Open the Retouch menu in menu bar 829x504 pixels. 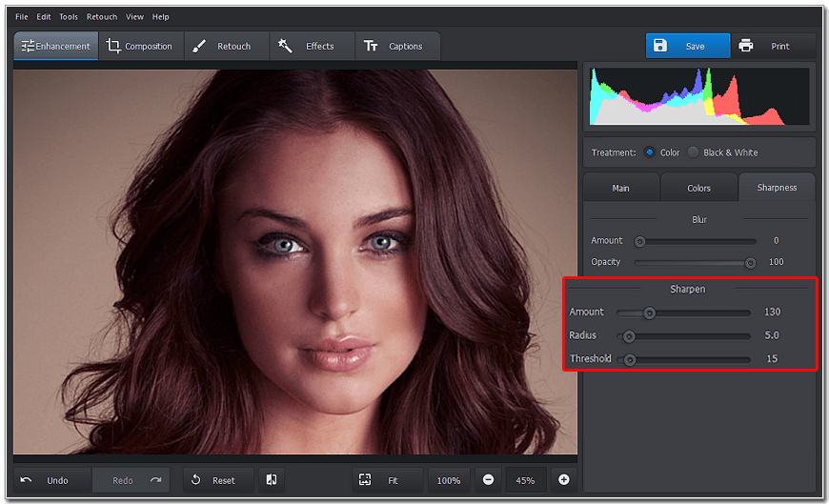(x=102, y=17)
